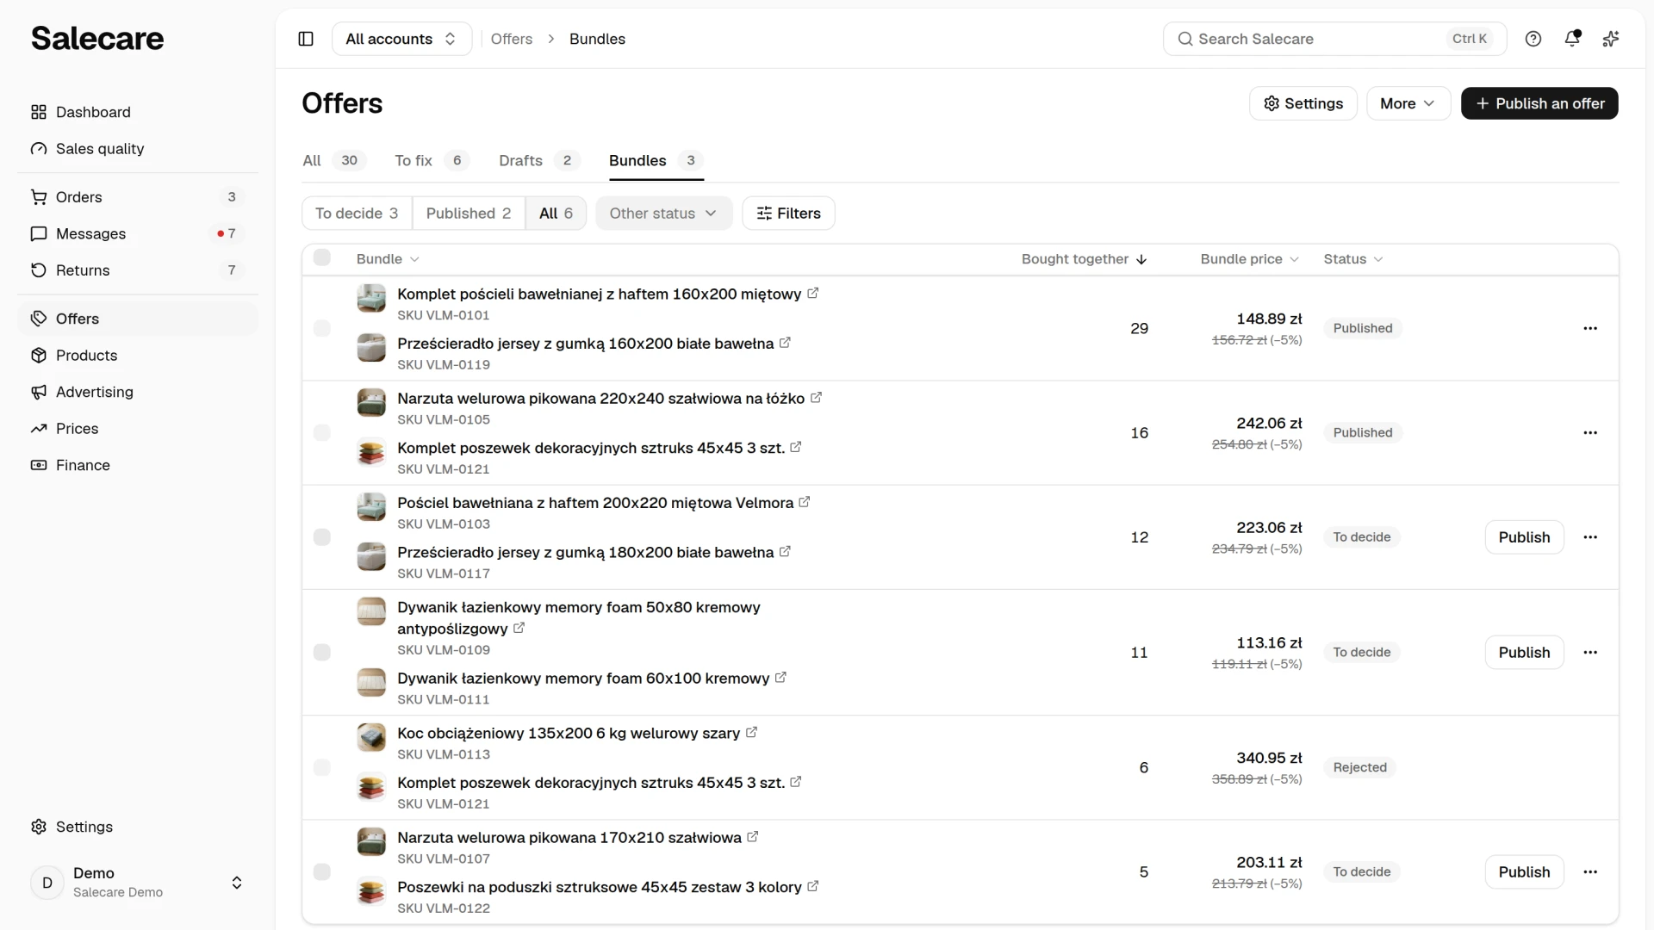Sort by Bundle price column
The height and width of the screenshot is (930, 1654).
tap(1249, 259)
